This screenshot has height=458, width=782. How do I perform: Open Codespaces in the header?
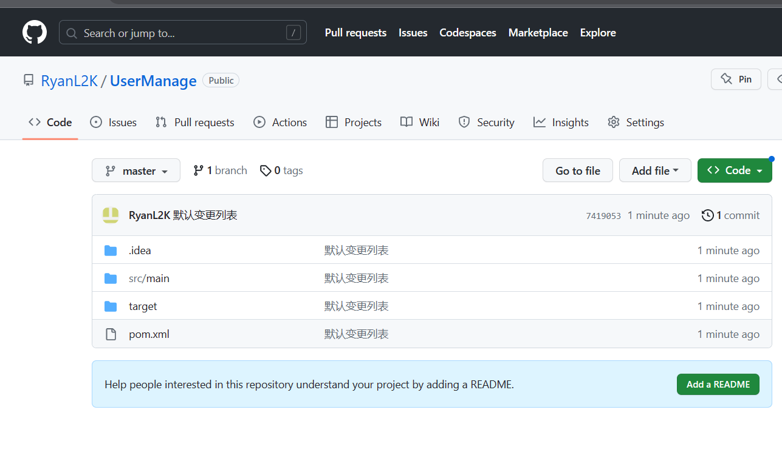[x=468, y=33]
